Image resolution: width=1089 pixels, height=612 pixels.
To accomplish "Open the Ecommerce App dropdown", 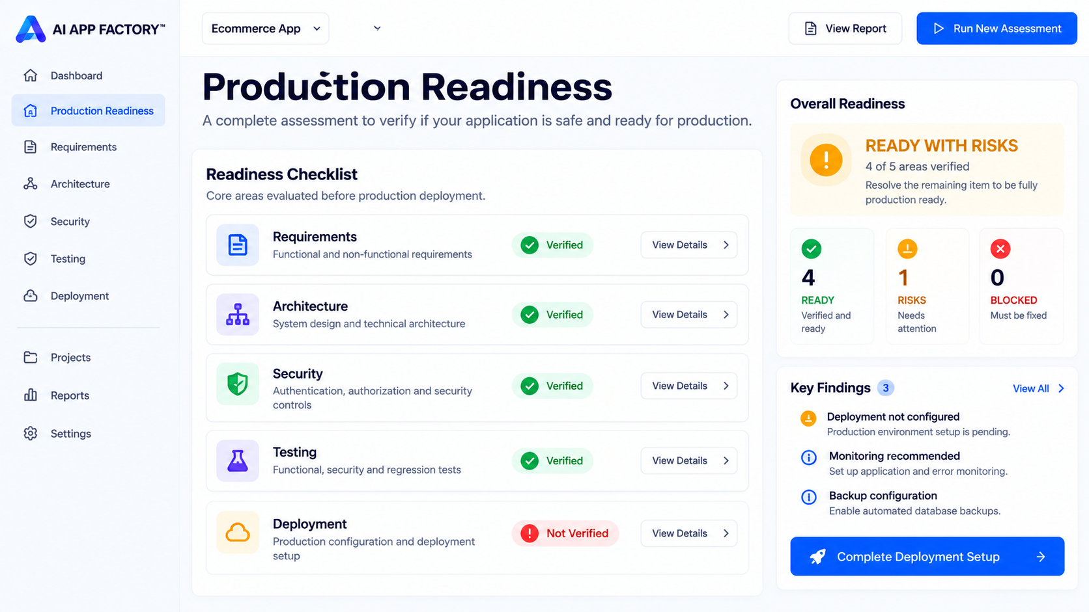I will pyautogui.click(x=265, y=29).
